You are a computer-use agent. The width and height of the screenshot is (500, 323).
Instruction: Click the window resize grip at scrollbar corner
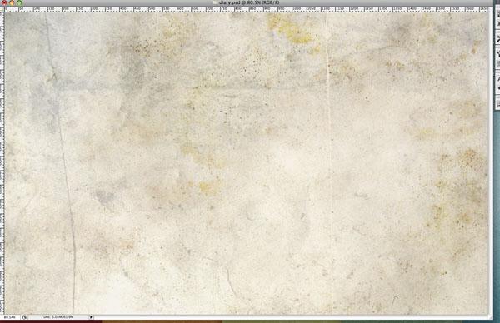pyautogui.click(x=491, y=317)
